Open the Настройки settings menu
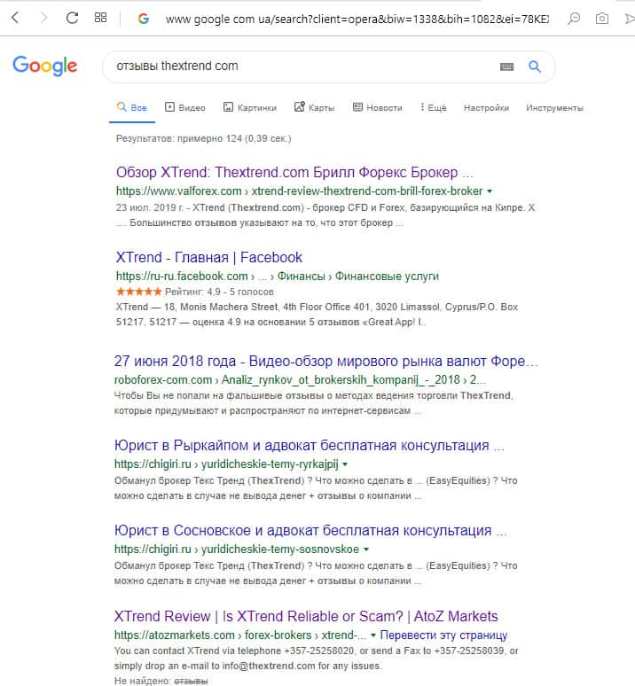This screenshot has width=635, height=686. coord(486,108)
